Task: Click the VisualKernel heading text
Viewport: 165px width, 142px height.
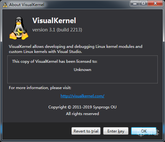Action: [x=54, y=21]
